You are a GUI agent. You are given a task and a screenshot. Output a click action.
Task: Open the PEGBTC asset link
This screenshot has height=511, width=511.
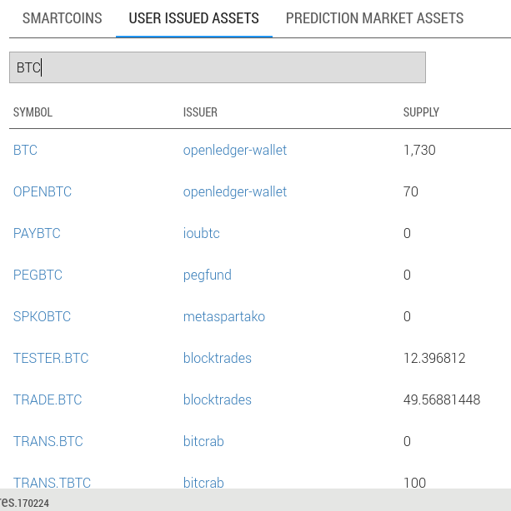click(38, 275)
